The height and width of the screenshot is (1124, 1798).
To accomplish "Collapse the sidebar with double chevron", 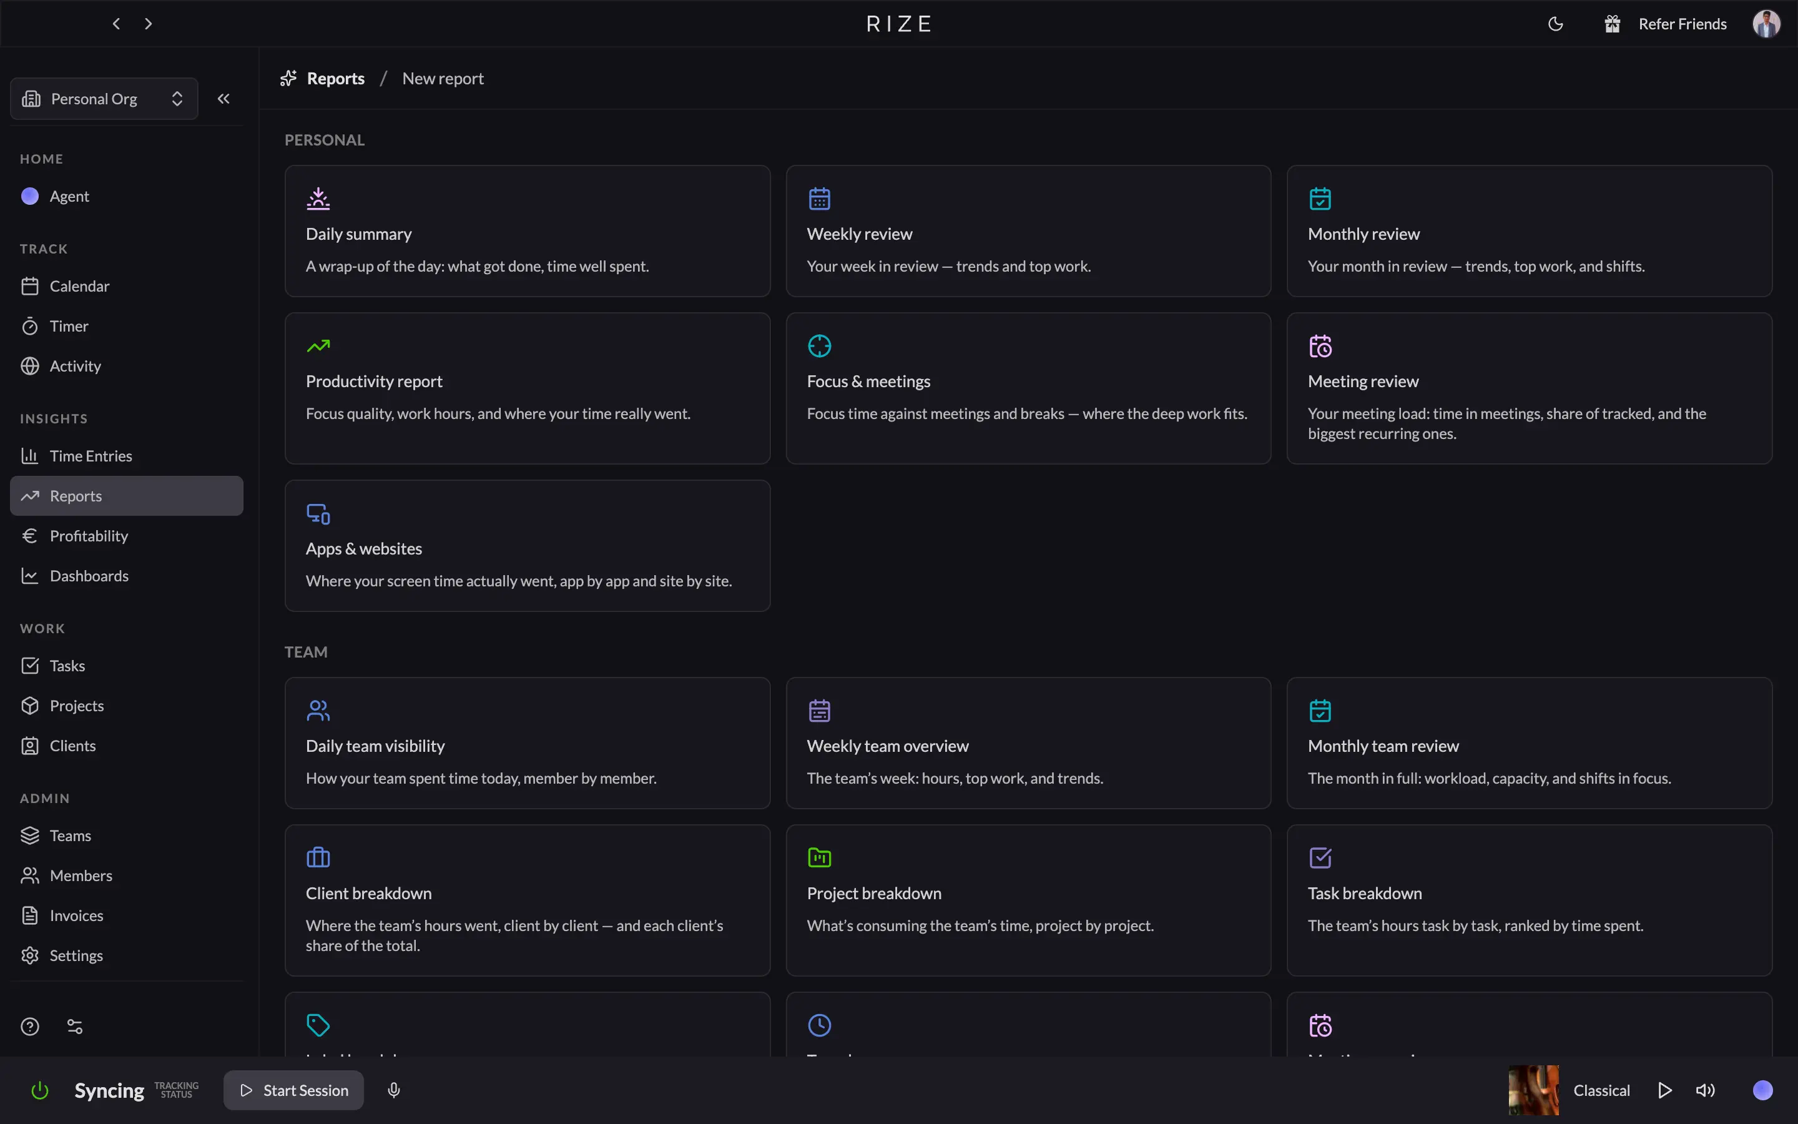I will coord(224,99).
